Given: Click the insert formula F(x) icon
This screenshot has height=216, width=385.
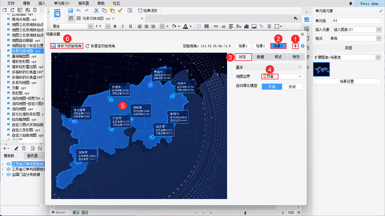Looking at the screenshot, I should (x=239, y=26).
